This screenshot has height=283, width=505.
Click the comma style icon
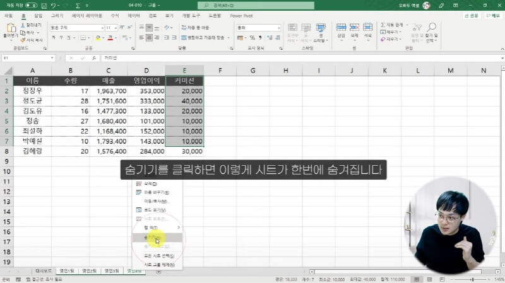260,38
